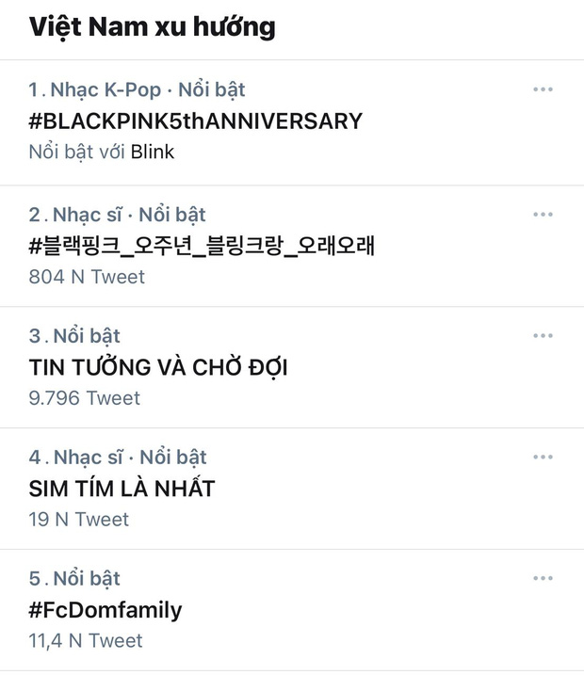Screen dimensions: 584x675
Task: Open more options for #BLACKPINK5thANNIVERSARY trend
Action: pyautogui.click(x=543, y=89)
